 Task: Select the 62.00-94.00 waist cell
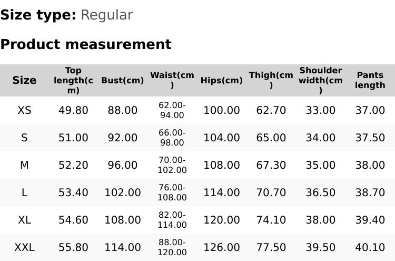pyautogui.click(x=172, y=110)
